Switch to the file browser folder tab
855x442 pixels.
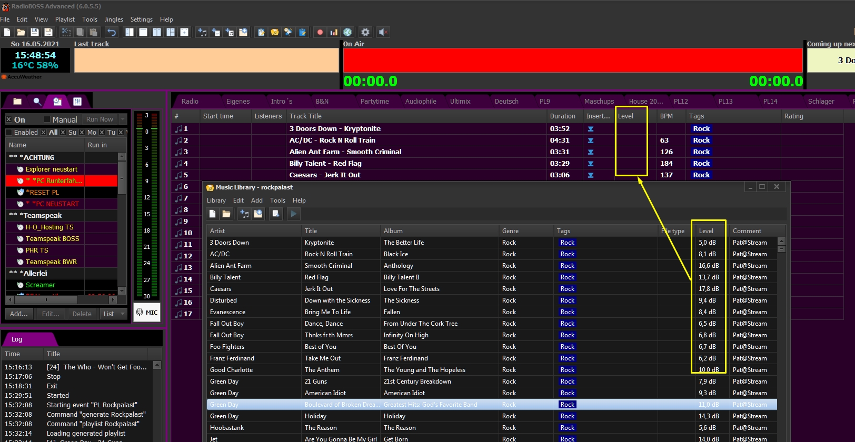click(17, 101)
